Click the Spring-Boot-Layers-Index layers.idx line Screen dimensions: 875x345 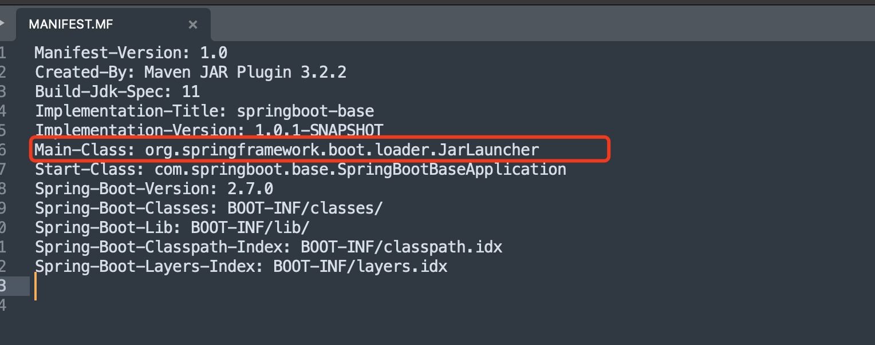241,267
